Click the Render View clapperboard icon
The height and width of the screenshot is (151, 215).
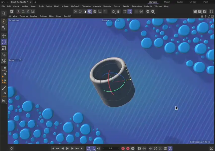(195, 11)
